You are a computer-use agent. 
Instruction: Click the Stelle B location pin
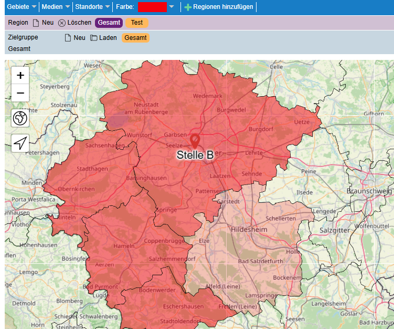195,141
